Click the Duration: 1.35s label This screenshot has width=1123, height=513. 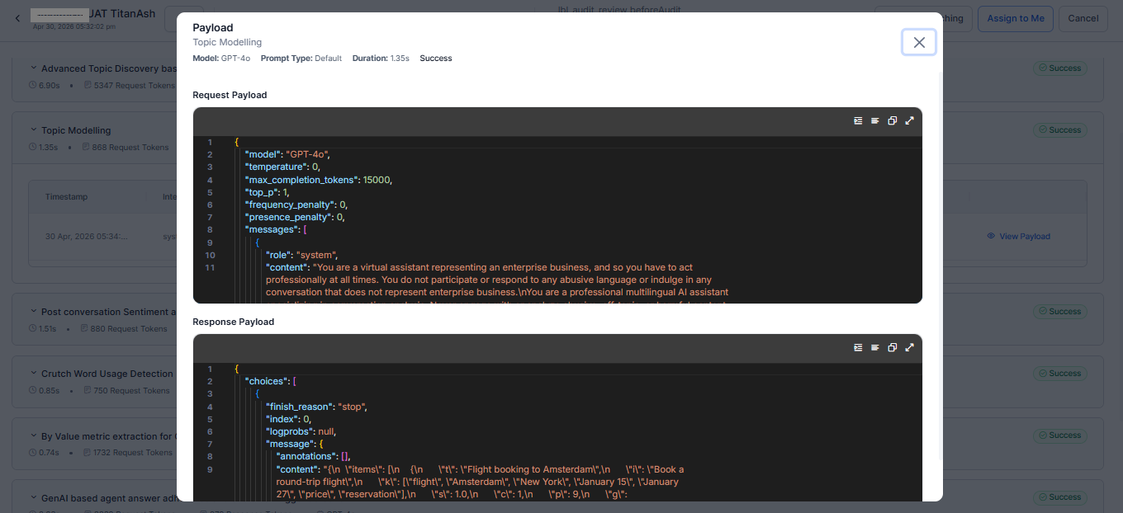coord(381,59)
